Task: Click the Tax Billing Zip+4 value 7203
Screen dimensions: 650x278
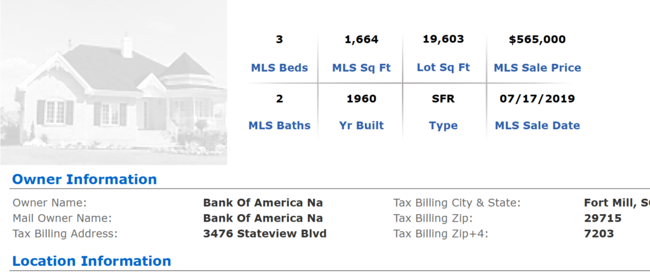Action: (x=599, y=234)
